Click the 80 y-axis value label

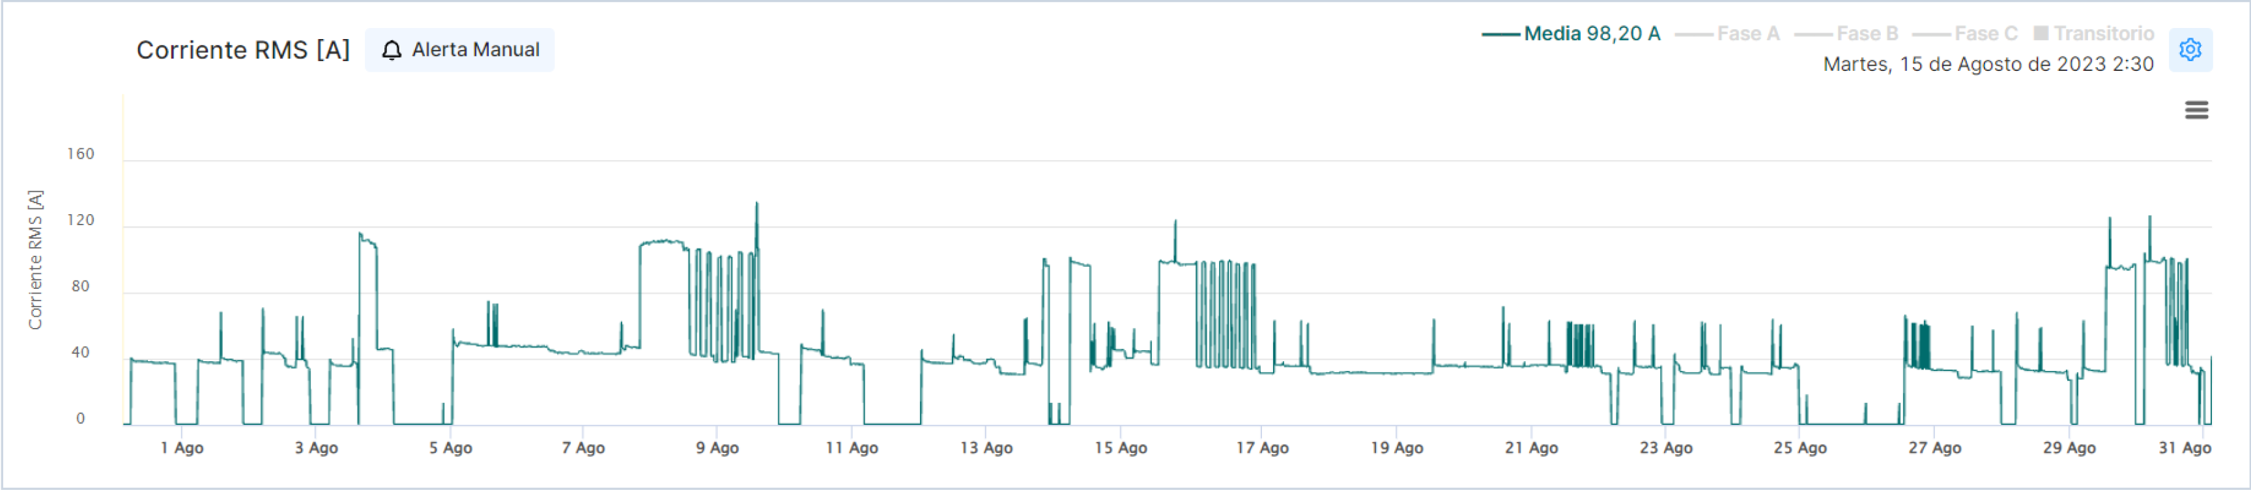tap(80, 286)
